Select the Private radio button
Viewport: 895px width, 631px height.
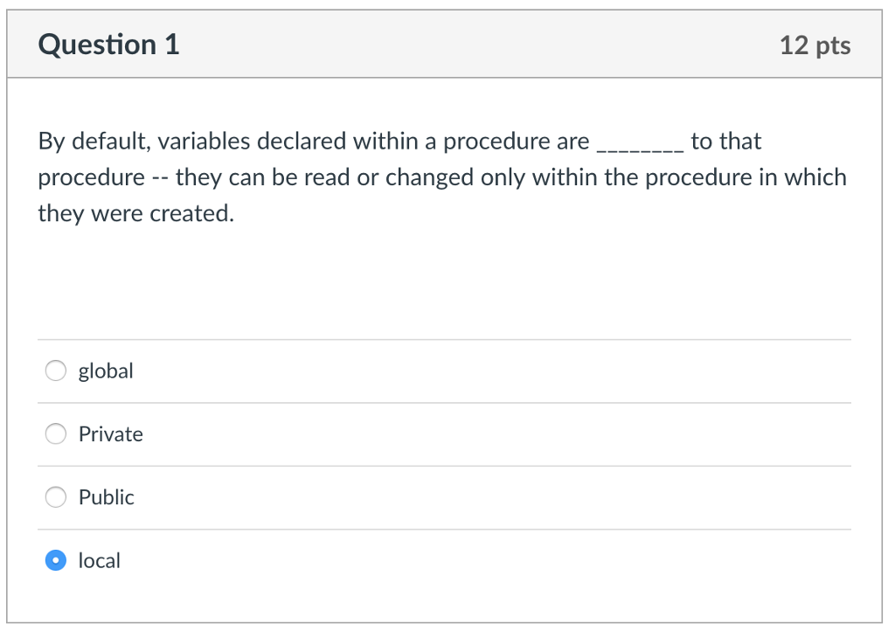pos(55,433)
